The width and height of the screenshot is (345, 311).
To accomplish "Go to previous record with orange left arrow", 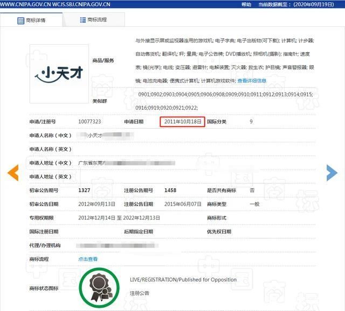I will click(13, 172).
